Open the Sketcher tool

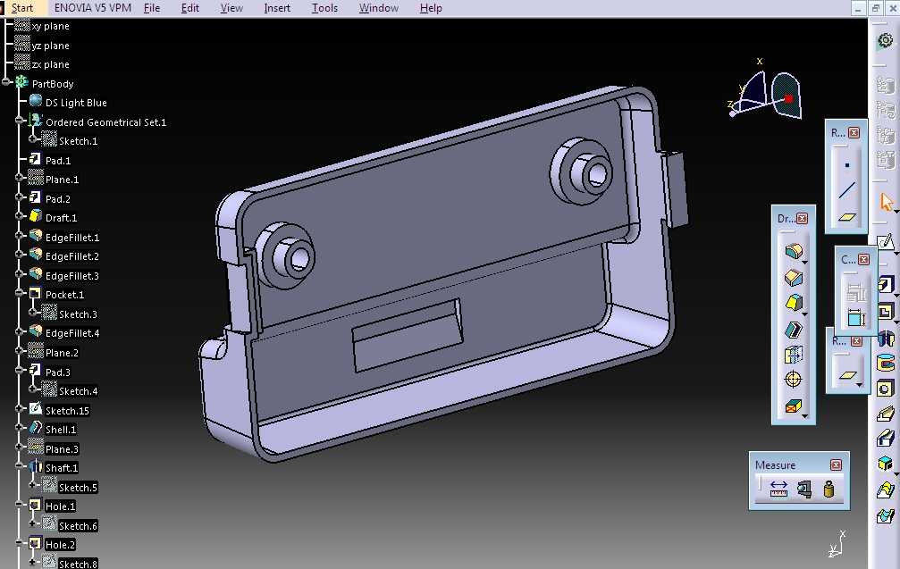point(886,242)
